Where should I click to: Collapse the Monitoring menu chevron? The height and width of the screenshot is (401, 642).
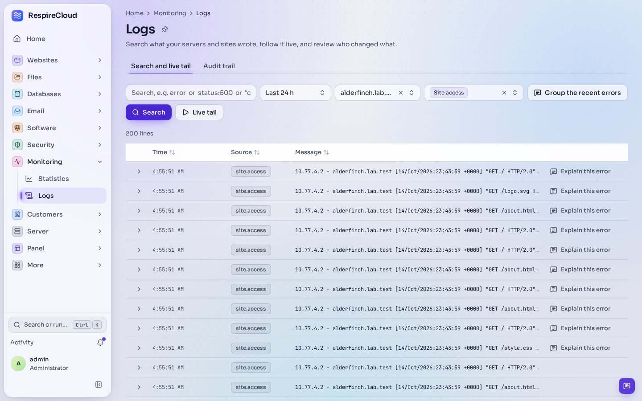pyautogui.click(x=100, y=162)
